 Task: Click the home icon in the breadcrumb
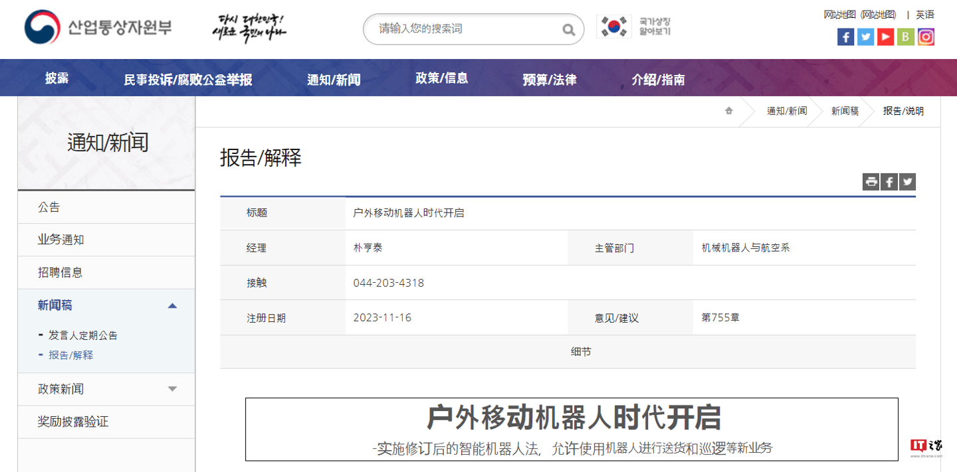[728, 112]
